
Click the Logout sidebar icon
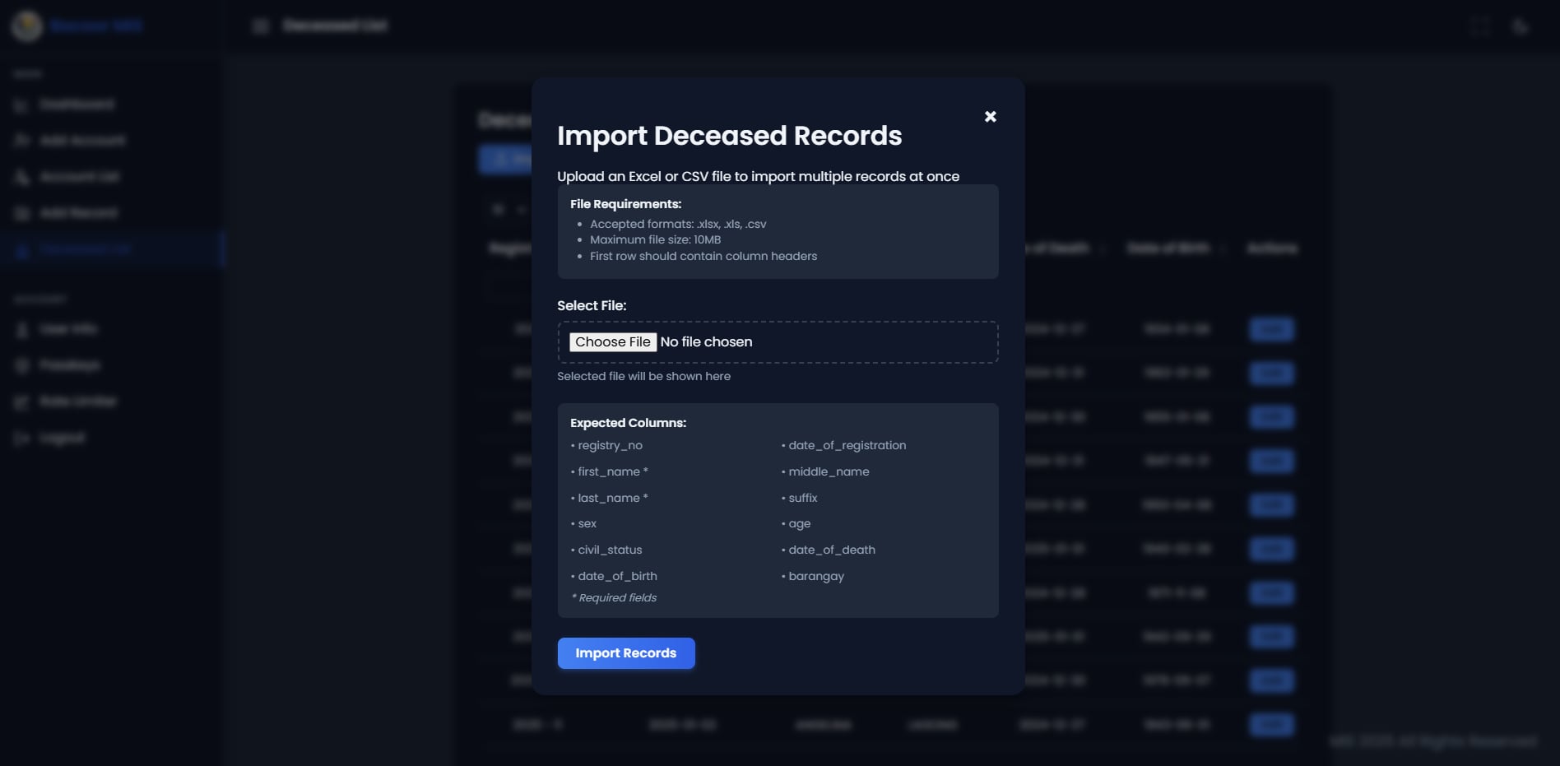point(21,438)
